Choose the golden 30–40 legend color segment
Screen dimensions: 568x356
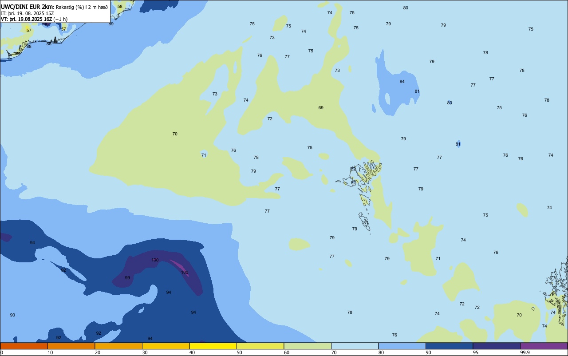point(166,346)
